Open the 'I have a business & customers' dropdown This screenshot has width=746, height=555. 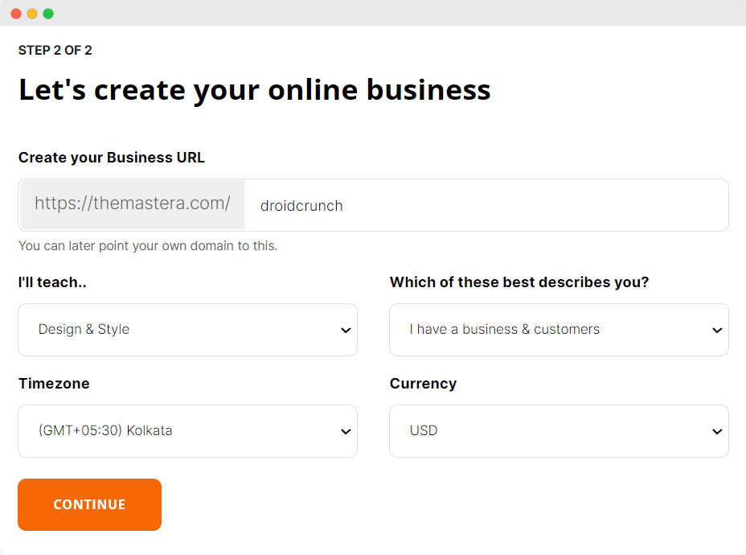click(x=559, y=330)
